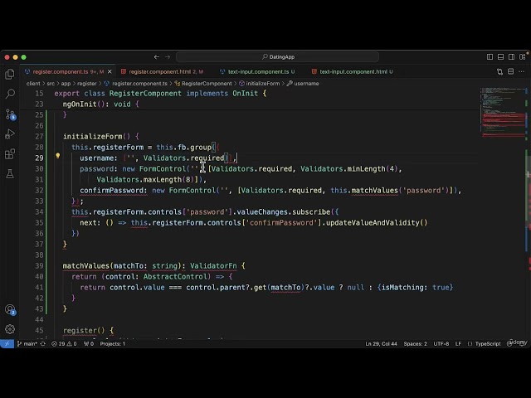
Task: Open changes compare icon in editor toolbar
Action: tap(499, 71)
